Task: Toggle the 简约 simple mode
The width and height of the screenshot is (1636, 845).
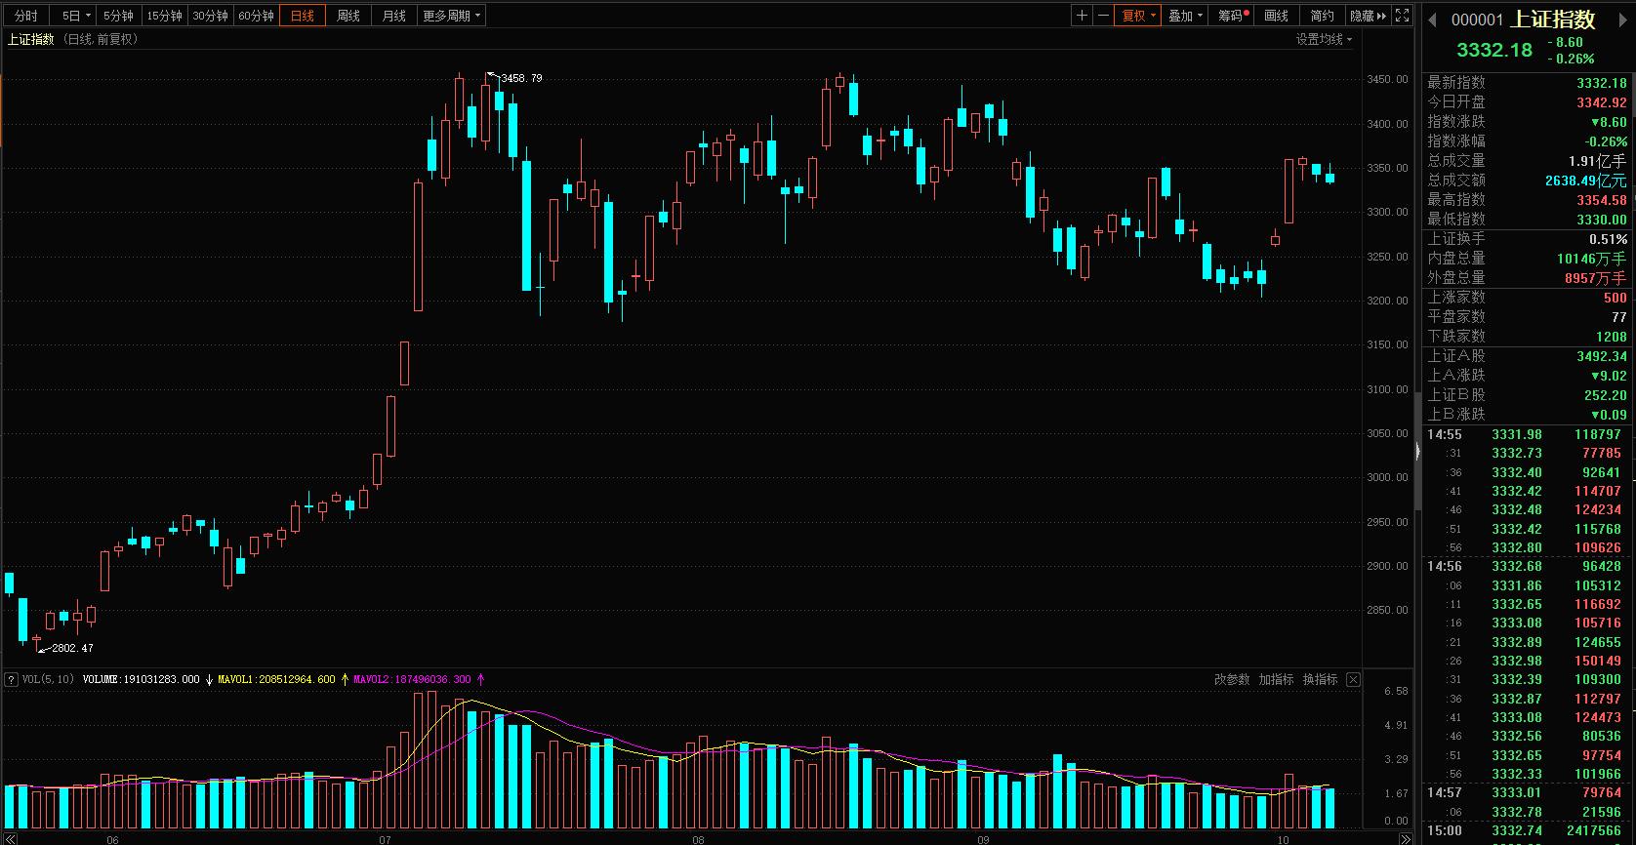Action: (1322, 16)
